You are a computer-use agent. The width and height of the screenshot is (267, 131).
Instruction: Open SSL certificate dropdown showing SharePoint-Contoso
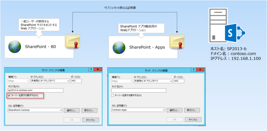point(35,110)
